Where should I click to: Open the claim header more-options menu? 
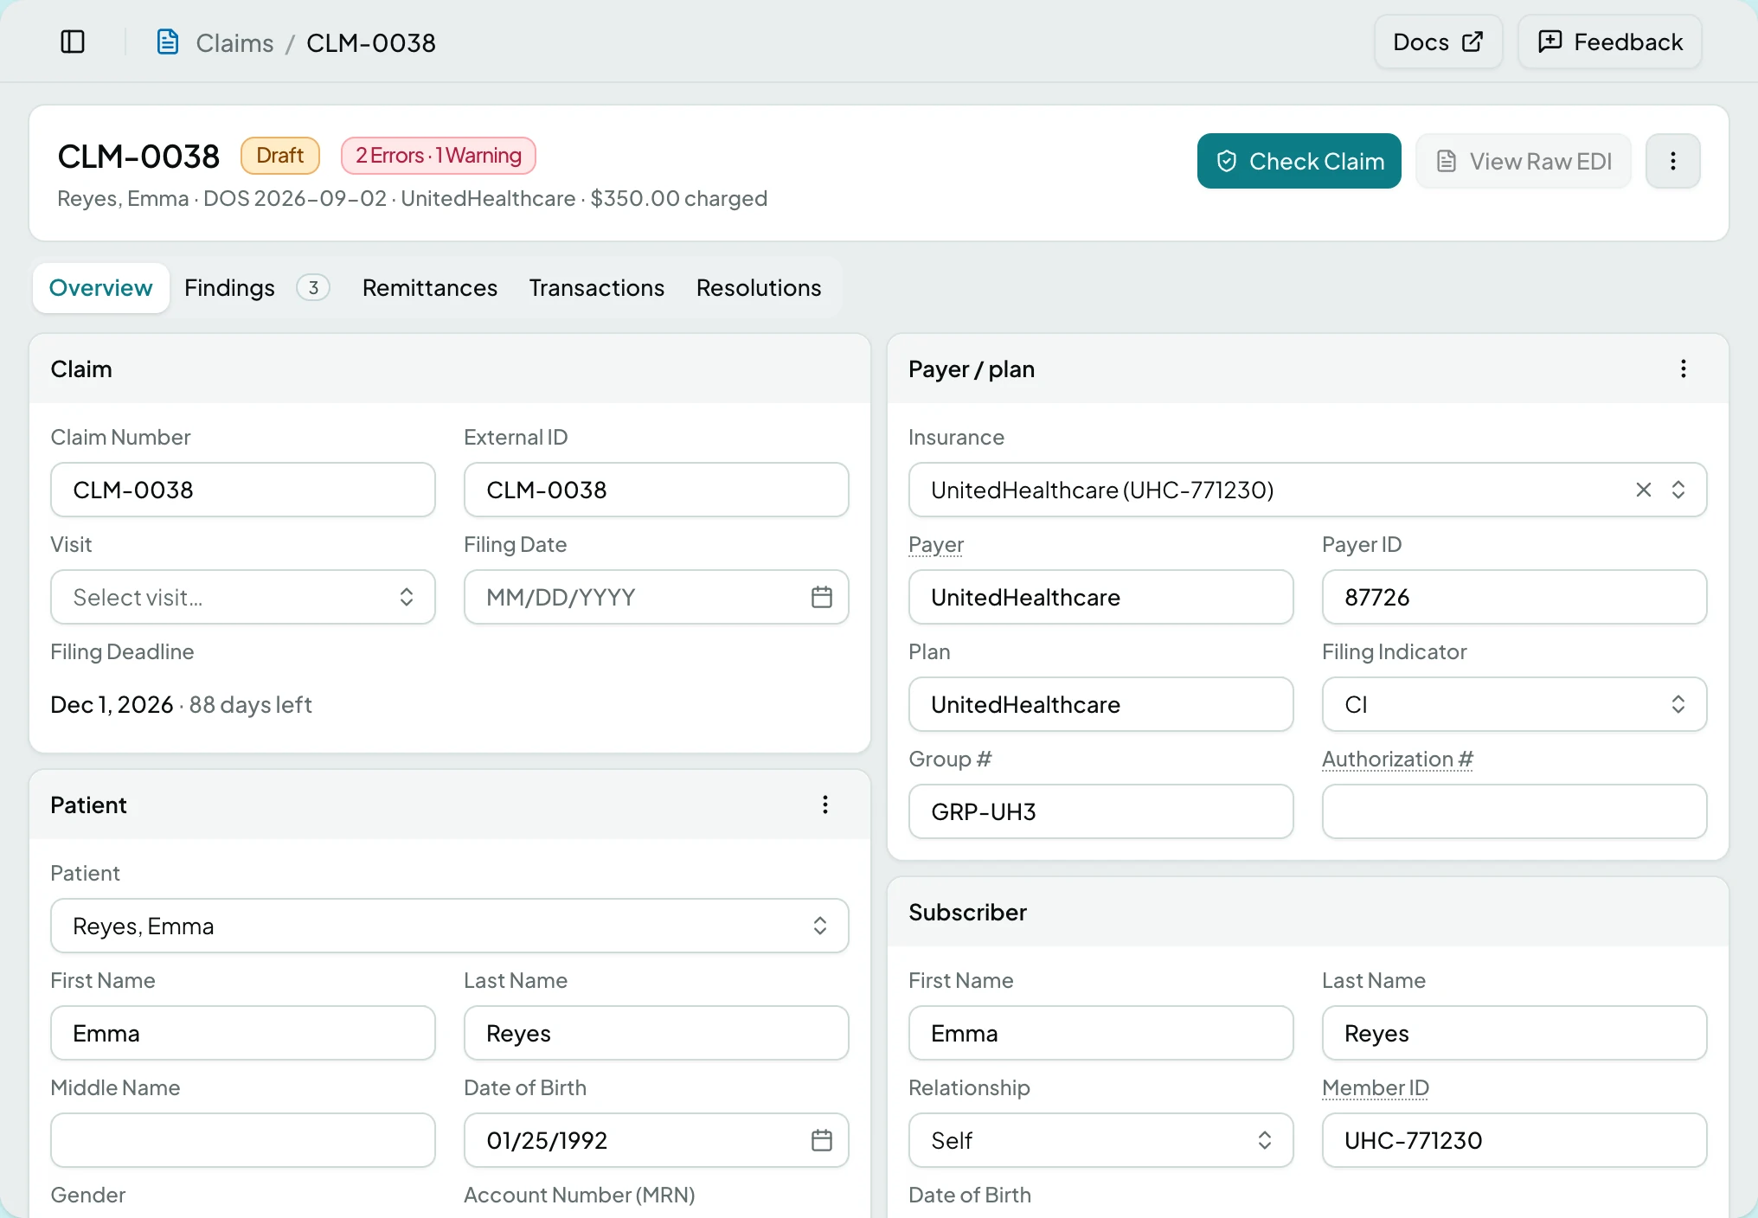(x=1672, y=161)
